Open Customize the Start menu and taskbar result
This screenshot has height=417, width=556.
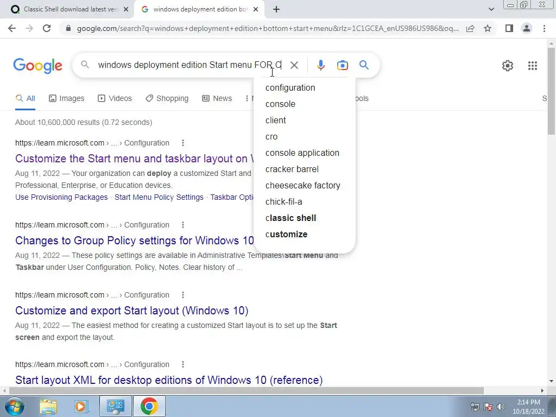click(x=135, y=159)
